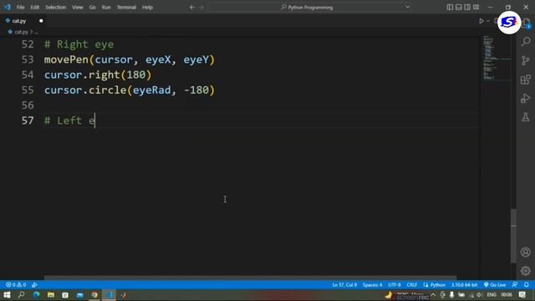Open the Testing flask view

pos(526,117)
